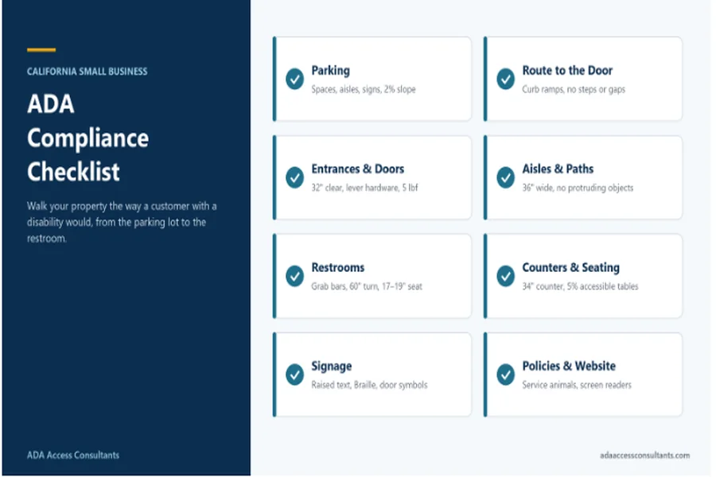Select the Parking card title
Image resolution: width=716 pixels, height=477 pixels.
(x=331, y=71)
